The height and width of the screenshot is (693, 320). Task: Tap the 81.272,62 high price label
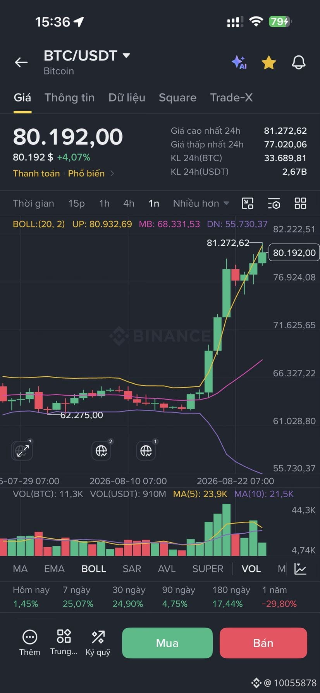click(228, 243)
